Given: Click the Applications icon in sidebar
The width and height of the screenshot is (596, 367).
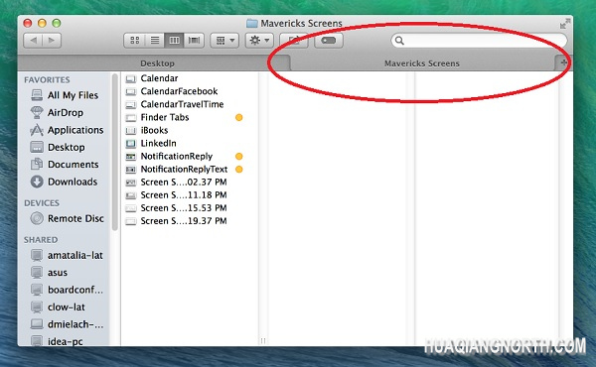Looking at the screenshot, I should [x=37, y=130].
